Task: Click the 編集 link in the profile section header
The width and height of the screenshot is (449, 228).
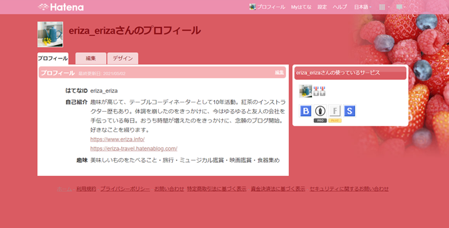Action: tap(279, 72)
